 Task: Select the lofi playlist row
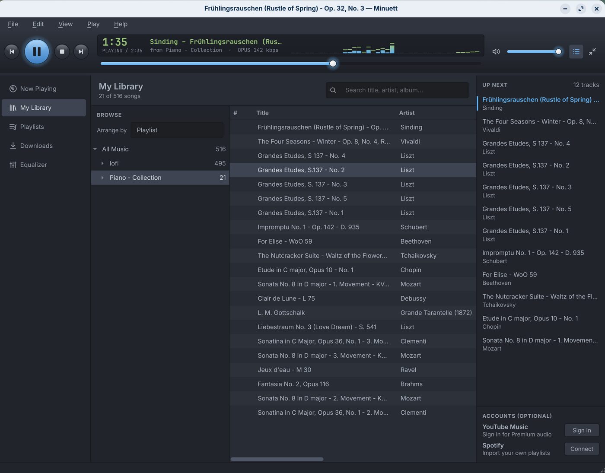pyautogui.click(x=160, y=163)
